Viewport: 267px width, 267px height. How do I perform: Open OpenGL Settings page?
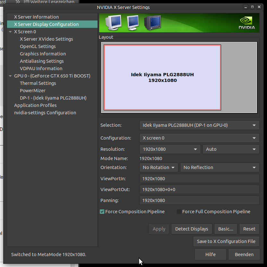[38, 46]
